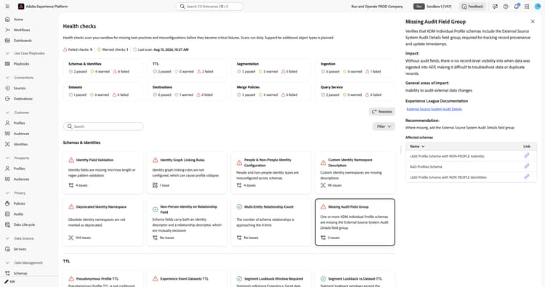This screenshot has height=287, width=545.
Task: Open Custom Identity Namespace Description card
Action: click(x=355, y=173)
